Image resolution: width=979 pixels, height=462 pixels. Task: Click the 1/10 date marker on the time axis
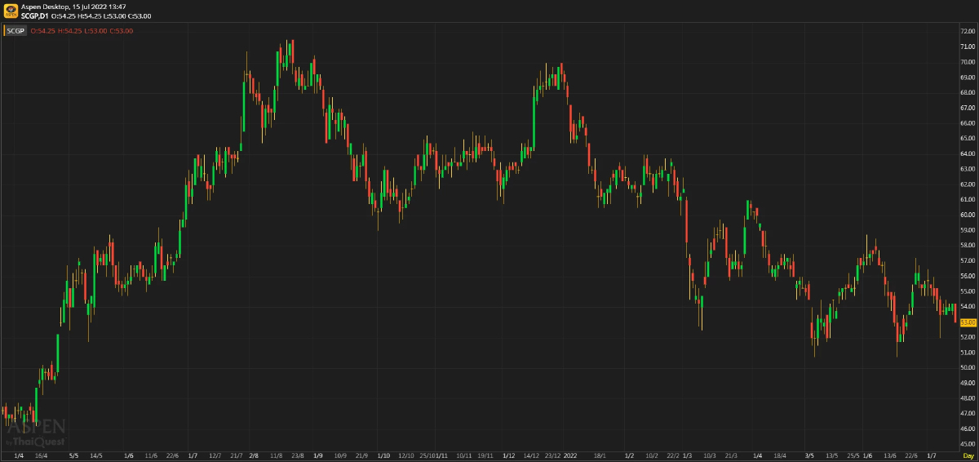coord(384,455)
